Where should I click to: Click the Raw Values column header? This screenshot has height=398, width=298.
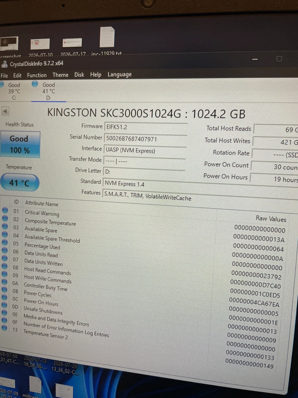pos(271,219)
